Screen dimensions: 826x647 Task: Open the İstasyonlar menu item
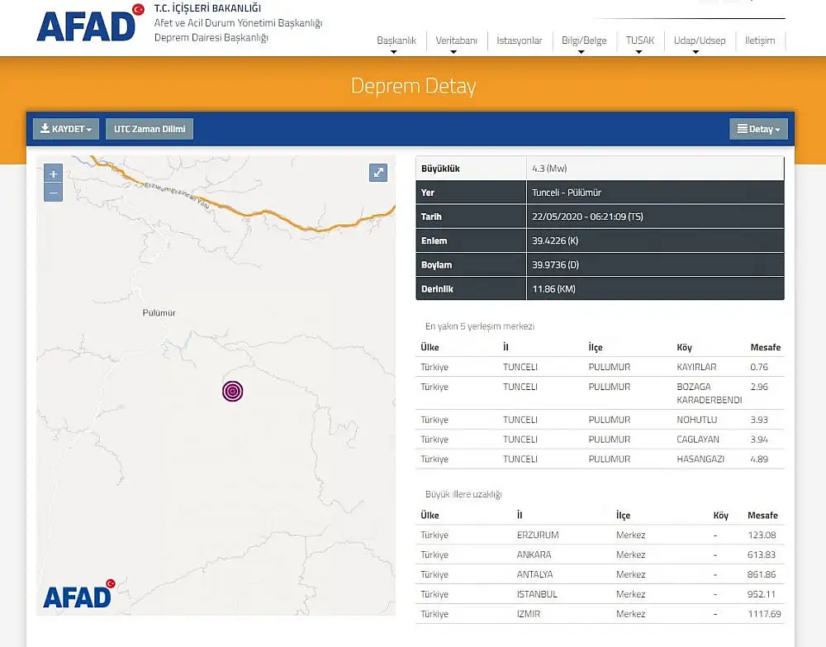tap(519, 40)
